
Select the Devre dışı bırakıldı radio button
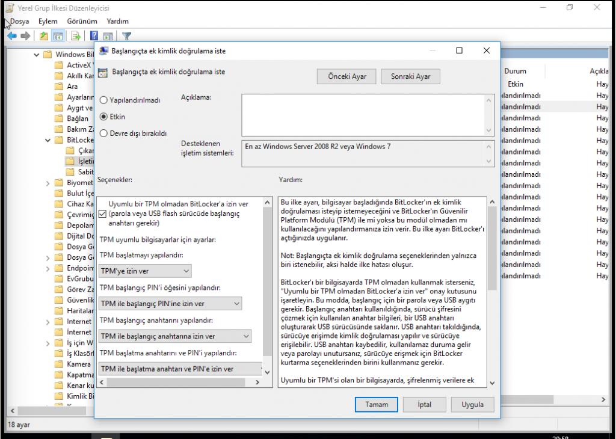[103, 134]
